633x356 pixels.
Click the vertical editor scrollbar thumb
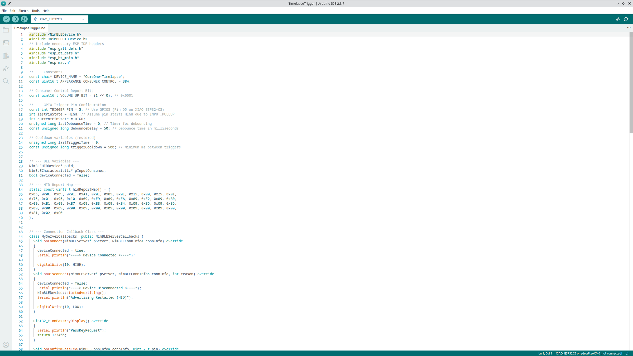coord(631,83)
